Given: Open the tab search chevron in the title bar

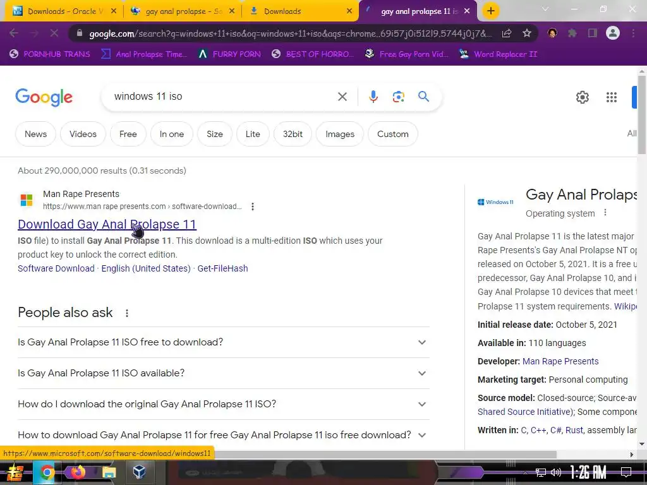Looking at the screenshot, I should [545, 9].
